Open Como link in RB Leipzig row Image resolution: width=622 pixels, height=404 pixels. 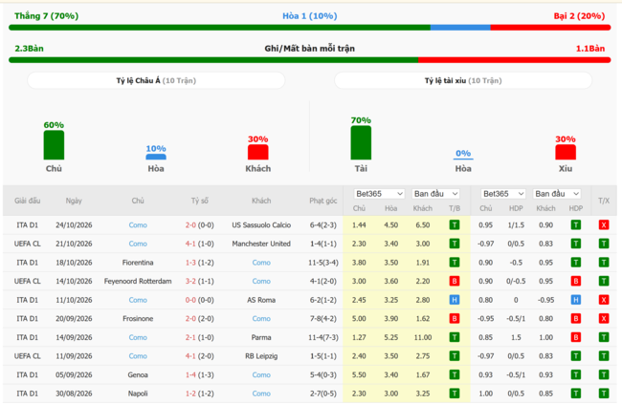pyautogui.click(x=138, y=356)
